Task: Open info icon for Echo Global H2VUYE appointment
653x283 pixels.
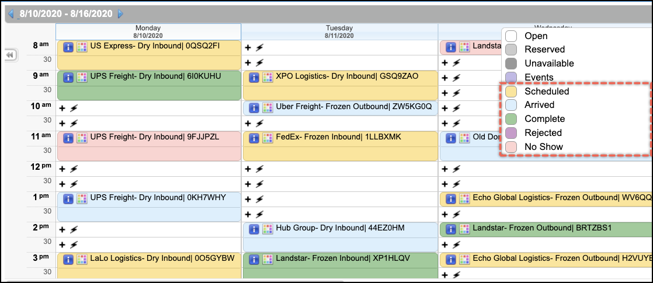Action: coord(451,259)
